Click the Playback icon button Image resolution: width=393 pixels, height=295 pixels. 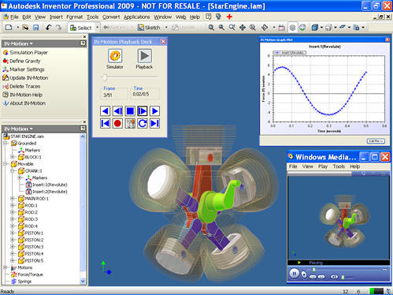(144, 56)
